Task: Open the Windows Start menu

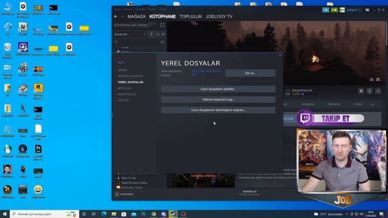Action: click(4, 214)
